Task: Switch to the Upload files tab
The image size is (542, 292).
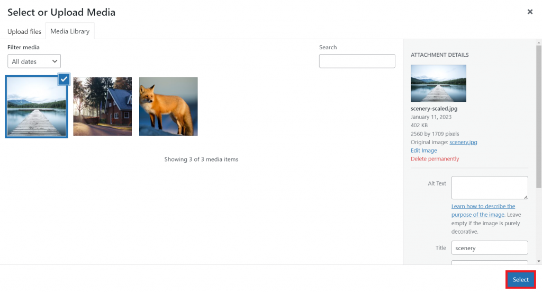Action: [x=24, y=31]
